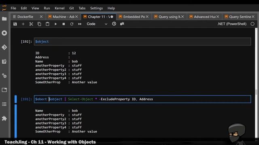Click the git toolbar button
The height and width of the screenshot is (145, 259).
click(122, 24)
